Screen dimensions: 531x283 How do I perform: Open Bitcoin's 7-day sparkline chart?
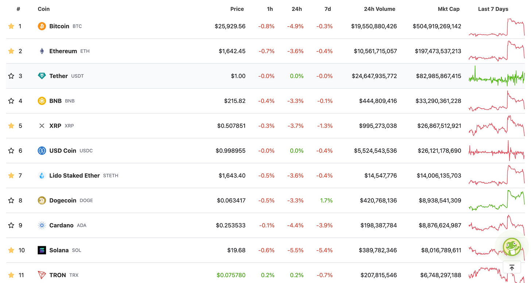497,27
